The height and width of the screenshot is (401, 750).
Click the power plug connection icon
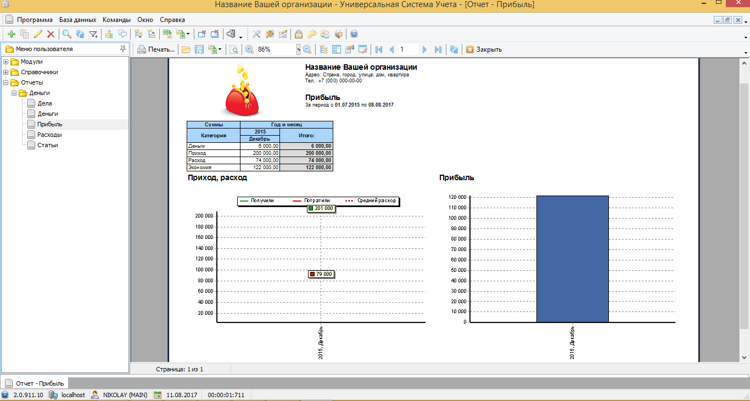click(x=338, y=34)
